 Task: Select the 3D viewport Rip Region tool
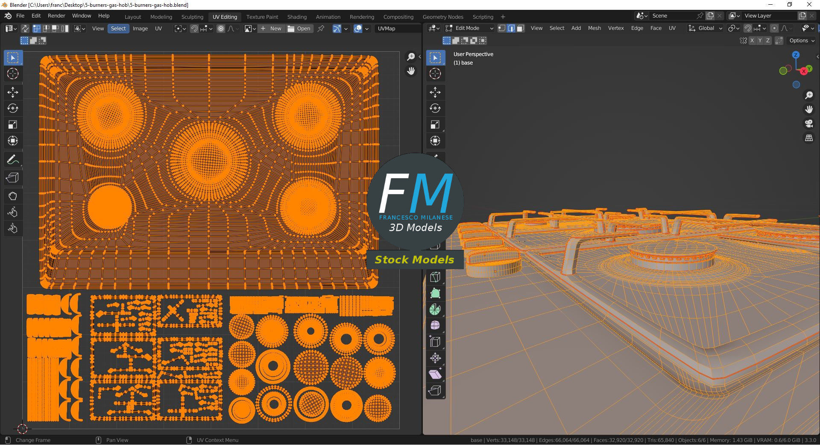[x=435, y=391]
